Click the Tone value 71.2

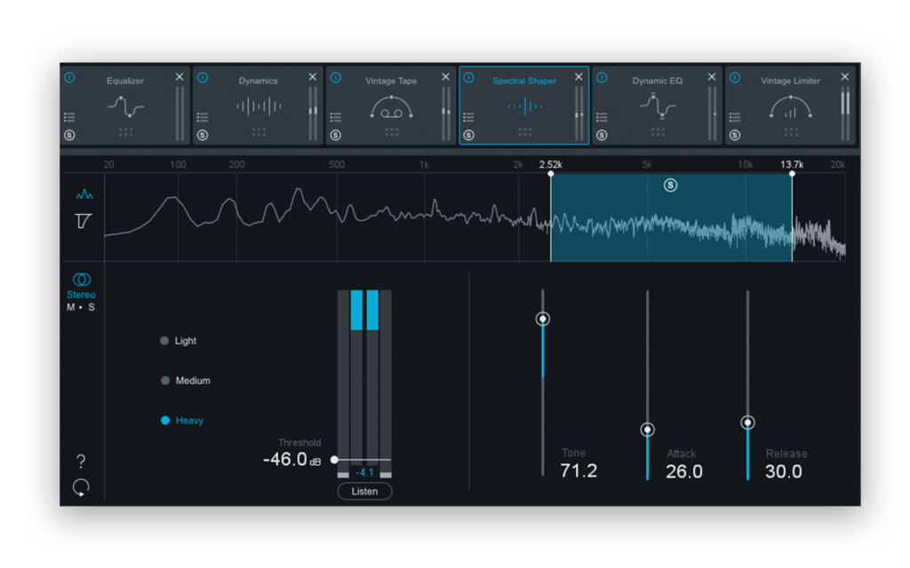579,470
